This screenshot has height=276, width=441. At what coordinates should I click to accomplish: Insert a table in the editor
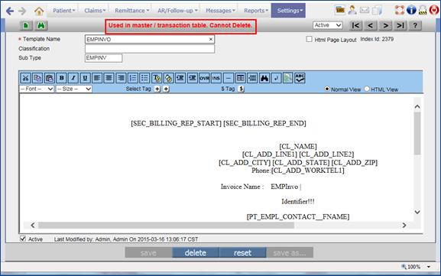pos(240,78)
